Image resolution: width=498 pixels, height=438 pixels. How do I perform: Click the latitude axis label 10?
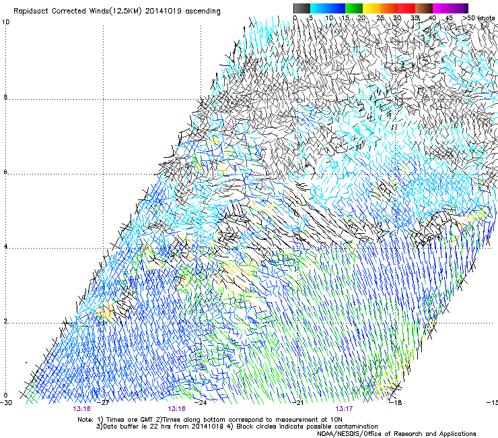click(5, 22)
